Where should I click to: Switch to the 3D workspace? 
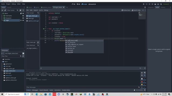point(78,4)
